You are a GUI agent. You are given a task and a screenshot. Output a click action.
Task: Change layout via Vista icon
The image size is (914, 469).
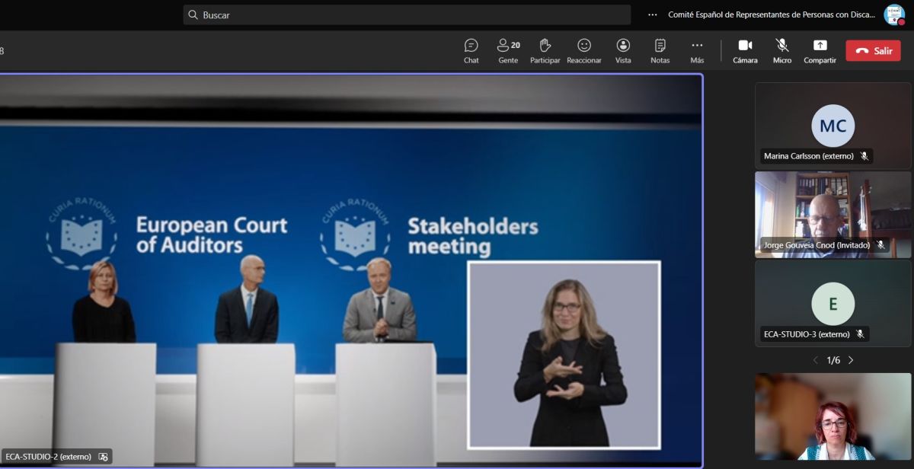(x=623, y=51)
